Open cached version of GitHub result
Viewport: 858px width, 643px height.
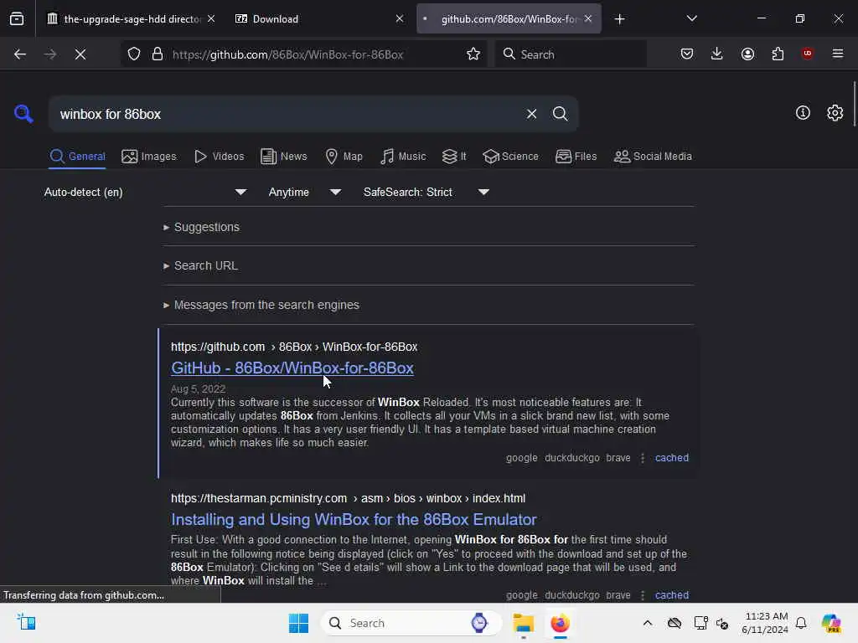pyautogui.click(x=671, y=458)
